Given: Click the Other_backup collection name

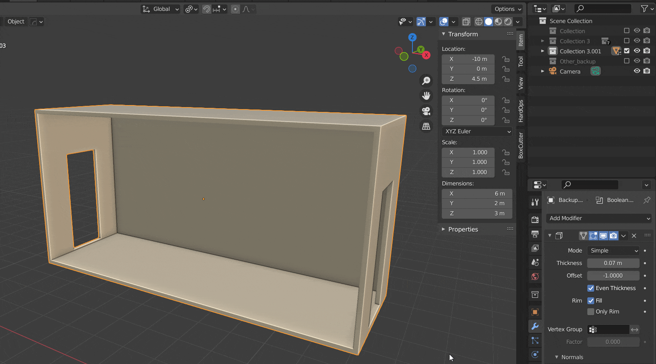Looking at the screenshot, I should (x=578, y=61).
